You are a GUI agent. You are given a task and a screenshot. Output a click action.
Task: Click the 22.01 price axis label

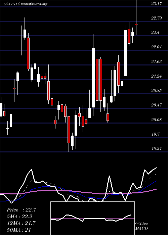(x=156, y=47)
